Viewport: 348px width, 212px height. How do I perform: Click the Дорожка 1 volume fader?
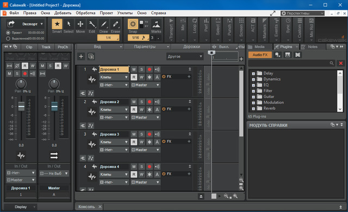coord(21,107)
